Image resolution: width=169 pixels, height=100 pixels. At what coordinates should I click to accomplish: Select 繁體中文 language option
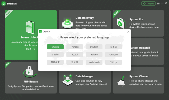[55, 62]
